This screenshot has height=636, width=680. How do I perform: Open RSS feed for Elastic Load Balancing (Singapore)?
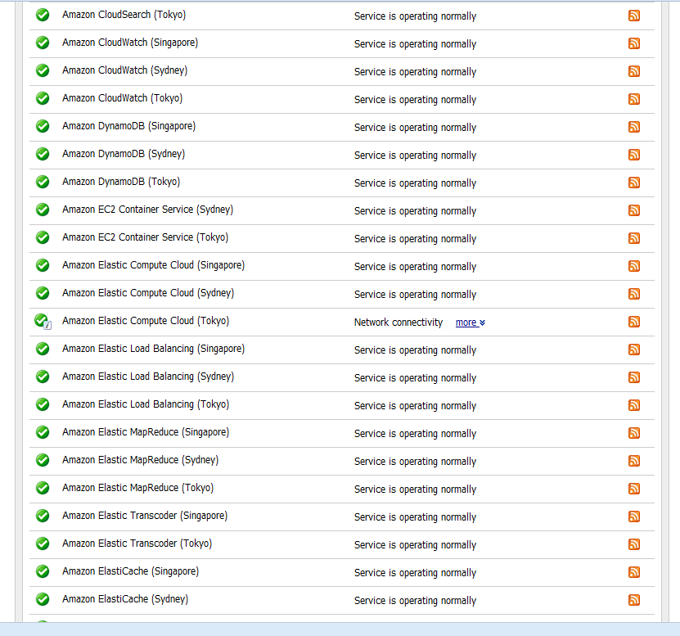tap(634, 350)
